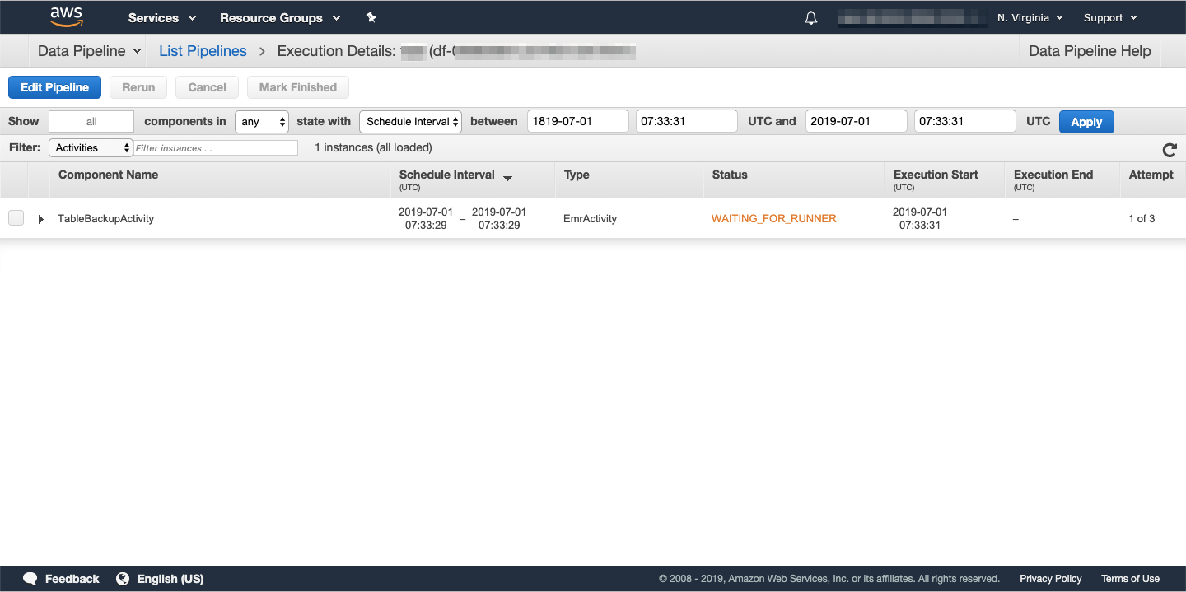Click the blurred account name menu
Image resolution: width=1186 pixels, height=592 pixels.
click(x=912, y=17)
